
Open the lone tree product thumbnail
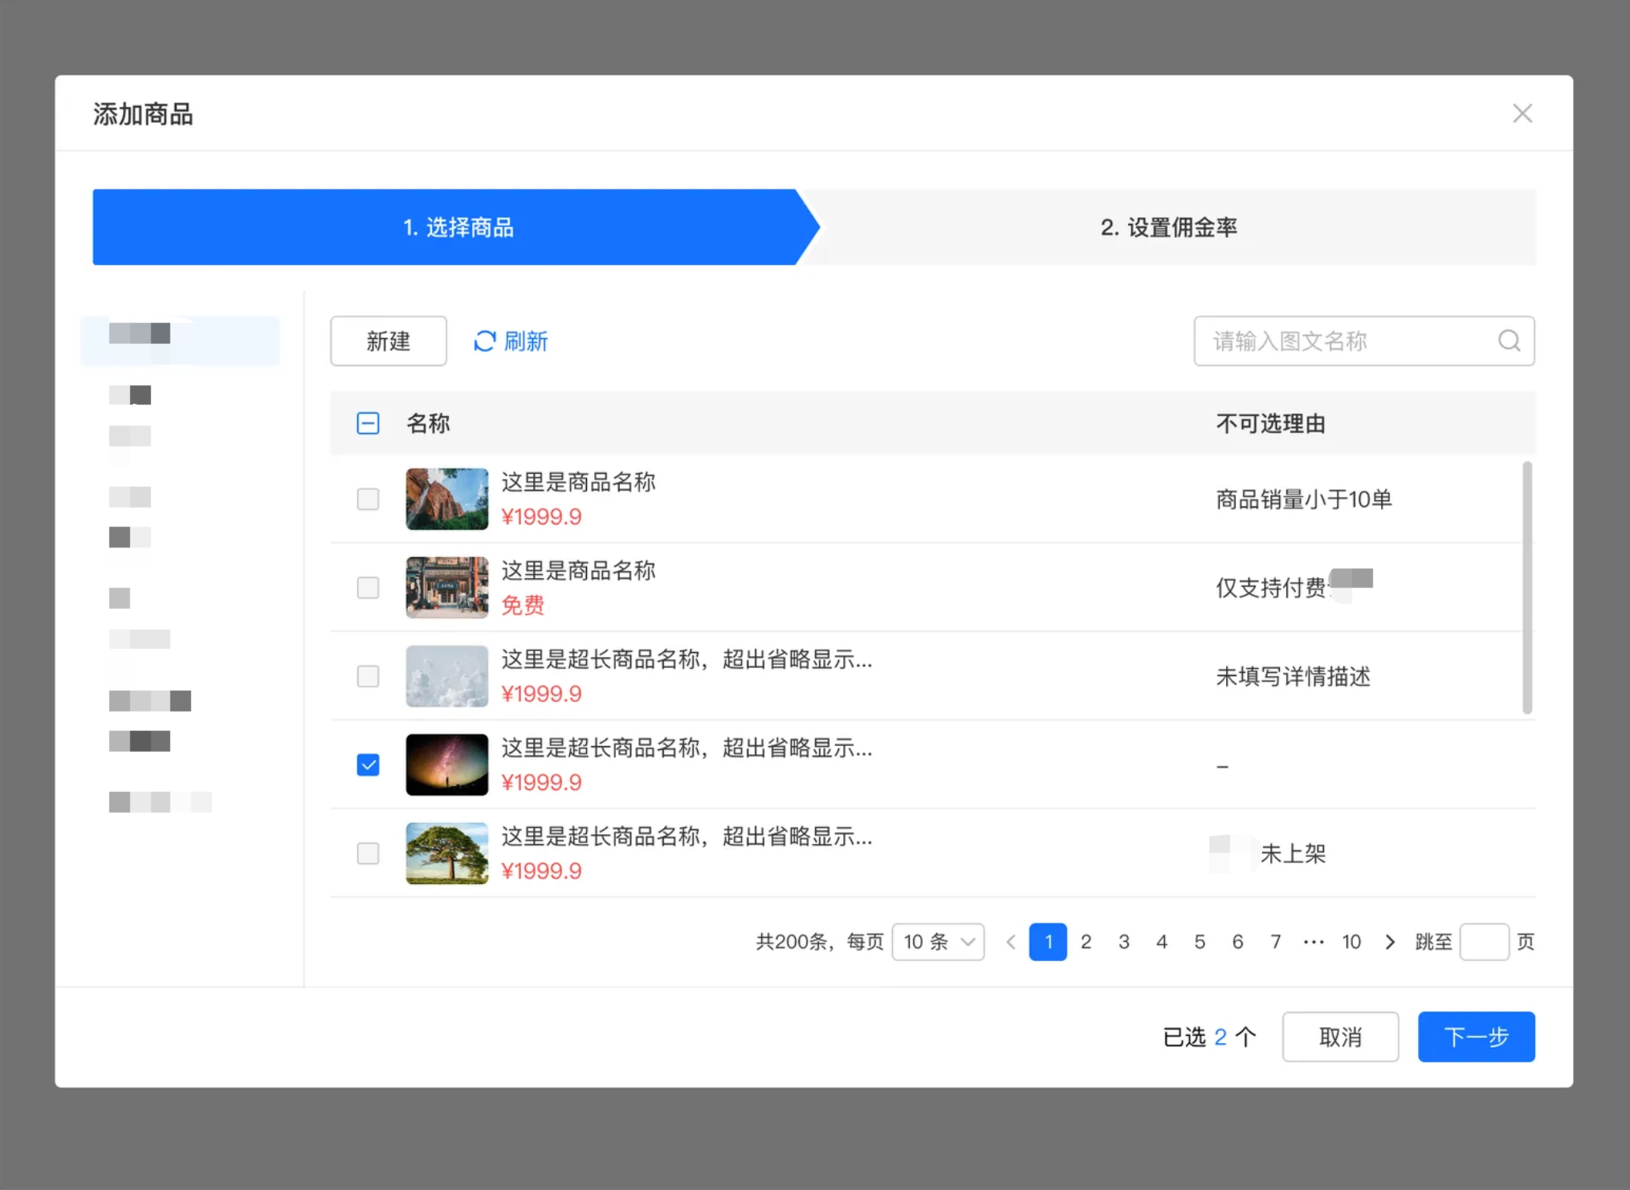pyautogui.click(x=446, y=853)
